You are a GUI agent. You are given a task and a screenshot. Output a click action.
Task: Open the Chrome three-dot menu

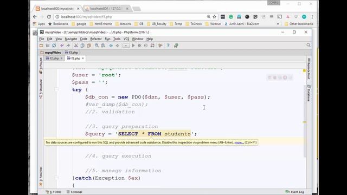(x=312, y=17)
